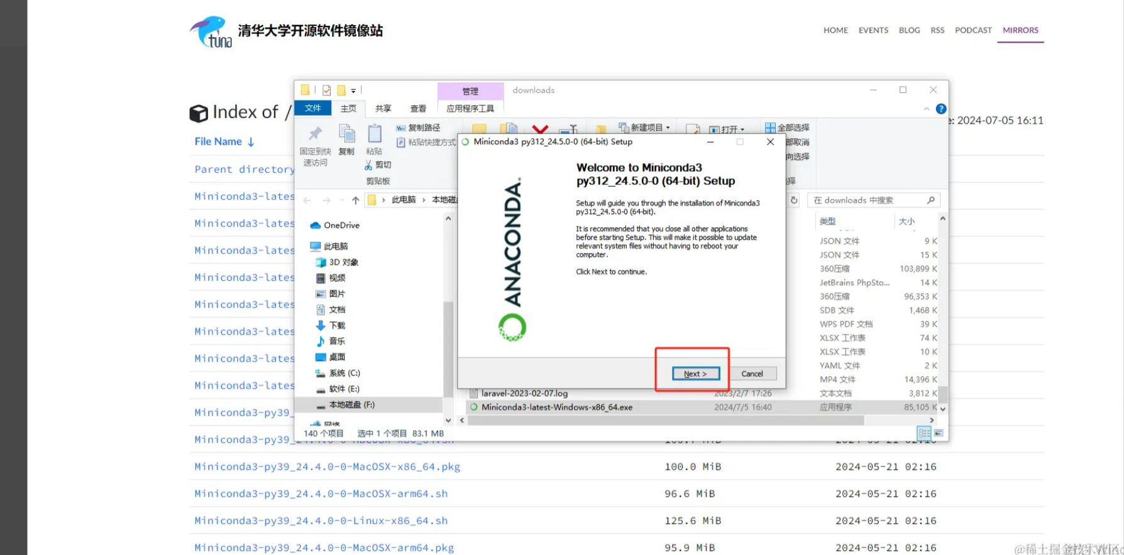
Task: Select the laravel-2023-02-07.log file
Action: coord(524,394)
